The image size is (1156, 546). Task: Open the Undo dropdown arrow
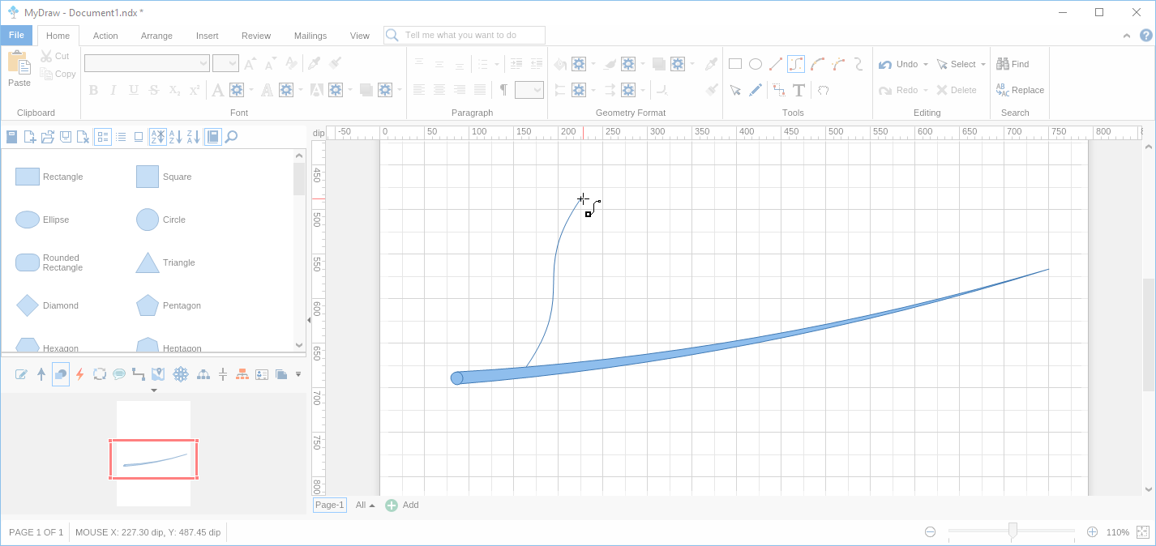(925, 65)
